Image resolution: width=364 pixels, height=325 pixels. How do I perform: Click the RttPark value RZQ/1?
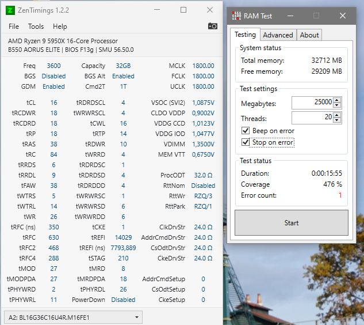click(x=203, y=206)
